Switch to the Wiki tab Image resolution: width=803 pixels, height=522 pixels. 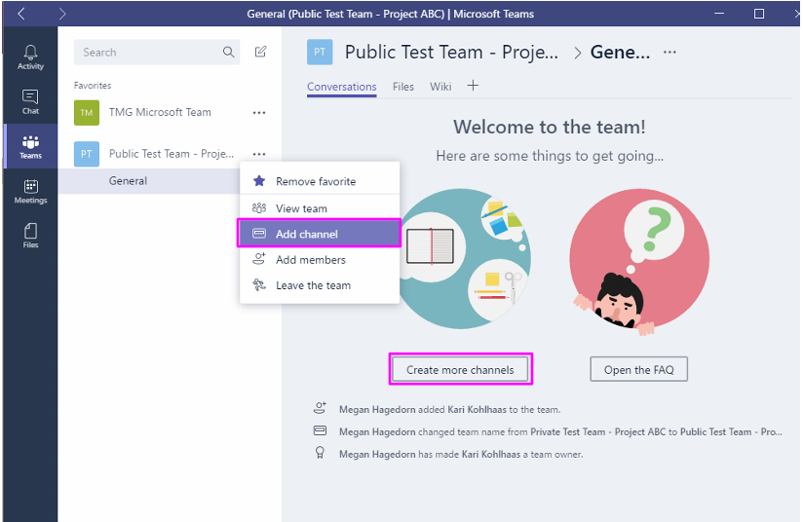pos(440,87)
